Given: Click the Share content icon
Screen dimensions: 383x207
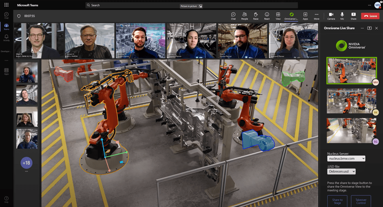Looking at the screenshot, I should tap(353, 15).
